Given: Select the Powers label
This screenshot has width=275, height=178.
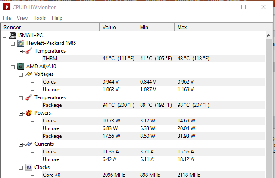Looking at the screenshot, I should 43,113.
